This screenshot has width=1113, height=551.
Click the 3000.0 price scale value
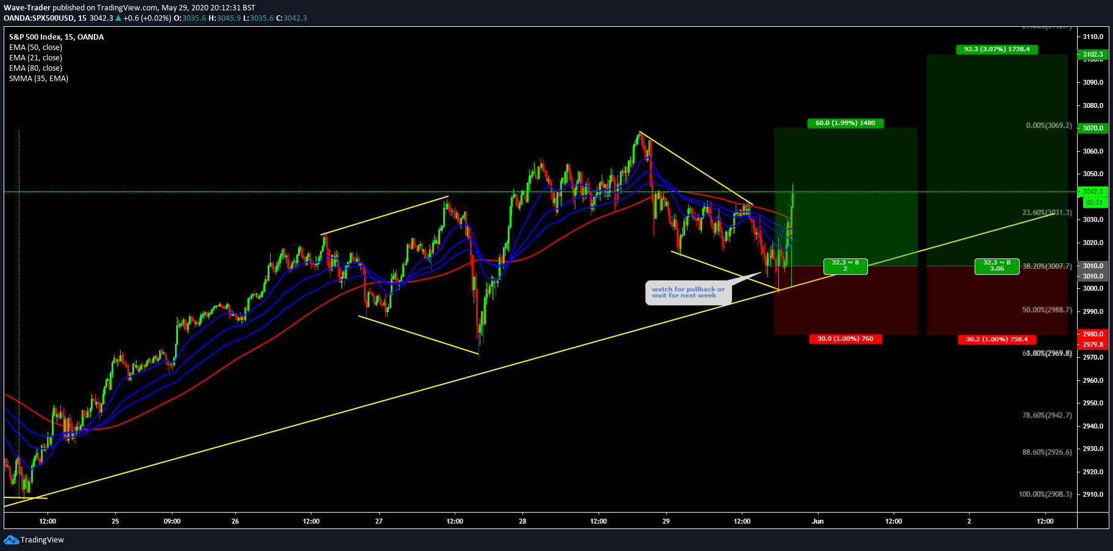[x=1093, y=289]
